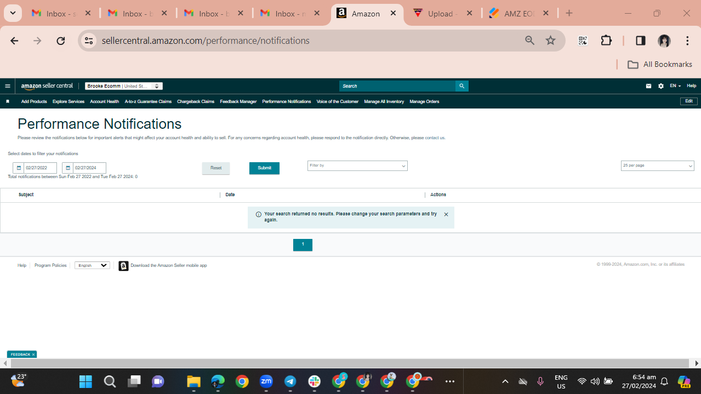Open Explore Services menu item
Screen dimensions: 701x394
[x=69, y=101]
